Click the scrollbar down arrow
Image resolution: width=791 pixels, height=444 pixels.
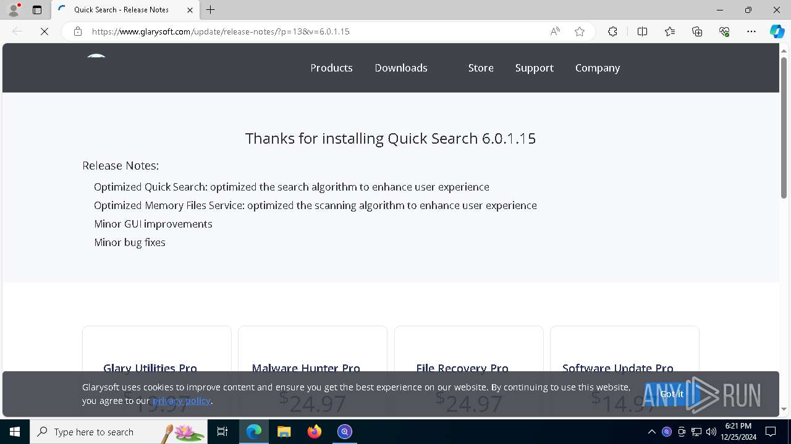[784, 409]
